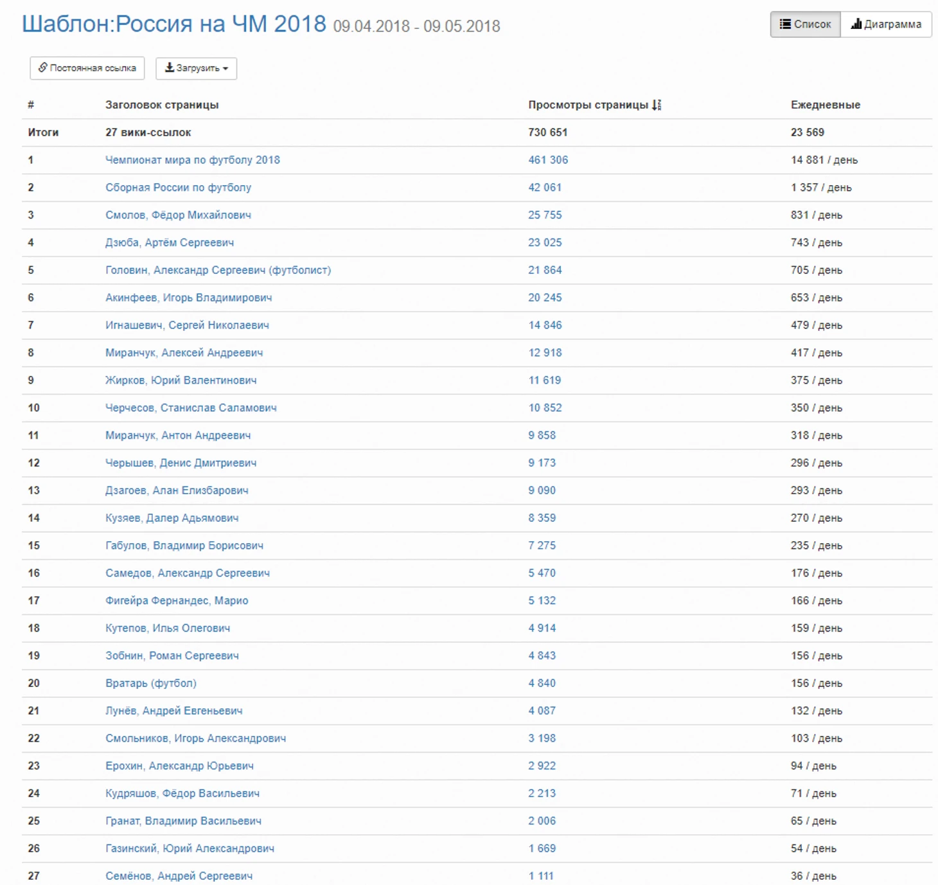
Task: Switch to the Список list view
Action: coord(805,24)
